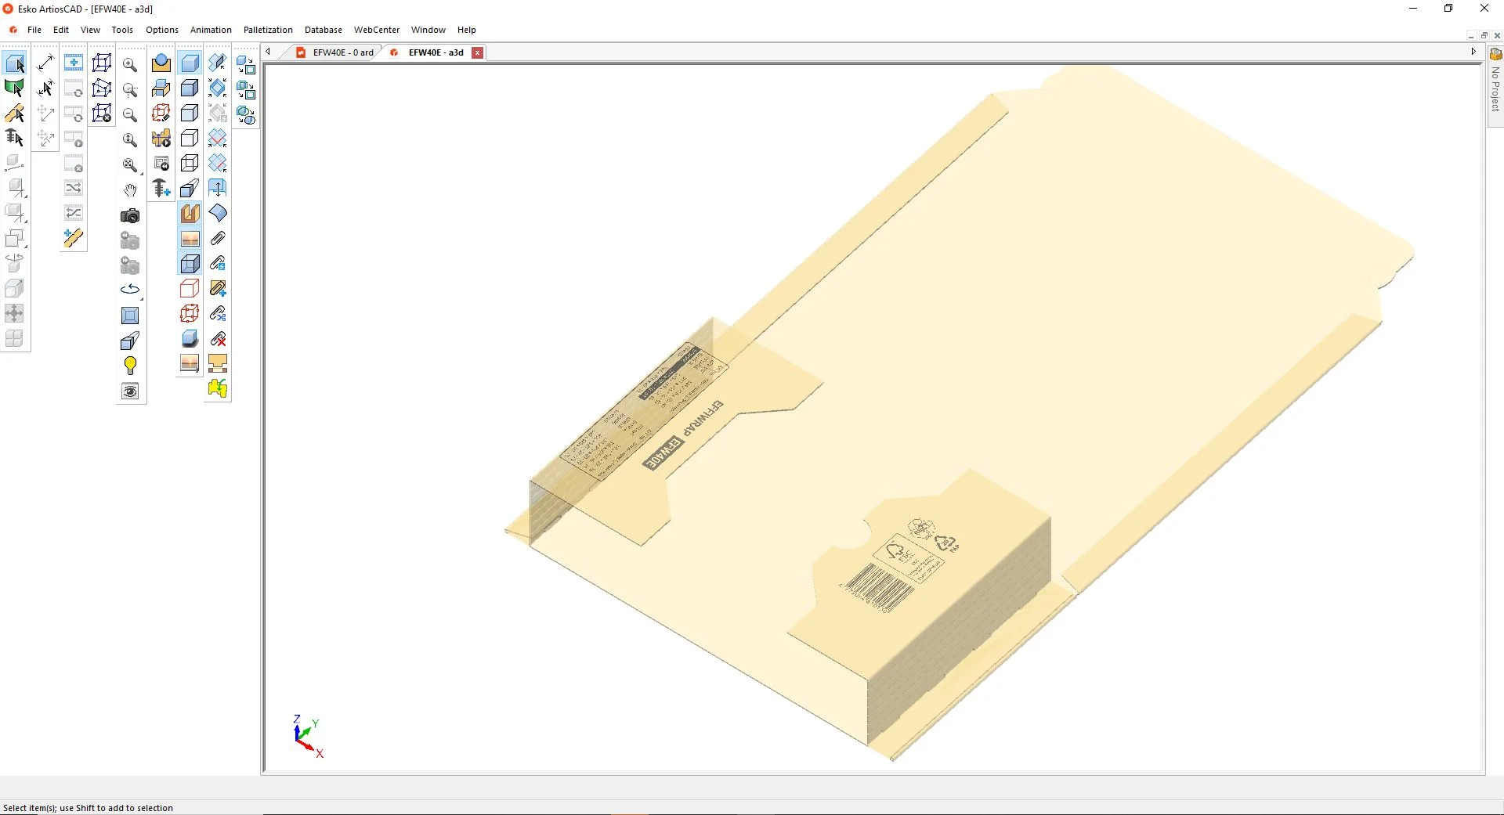Choose the paperclip attach tool
Screen dimensions: 1504x815
[218, 238]
